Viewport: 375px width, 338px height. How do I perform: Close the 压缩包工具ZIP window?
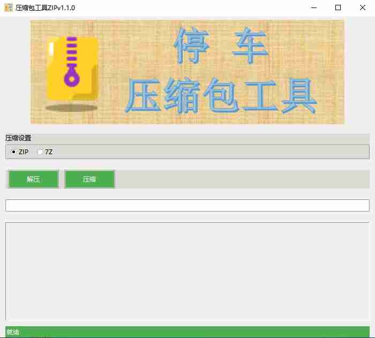(x=363, y=7)
